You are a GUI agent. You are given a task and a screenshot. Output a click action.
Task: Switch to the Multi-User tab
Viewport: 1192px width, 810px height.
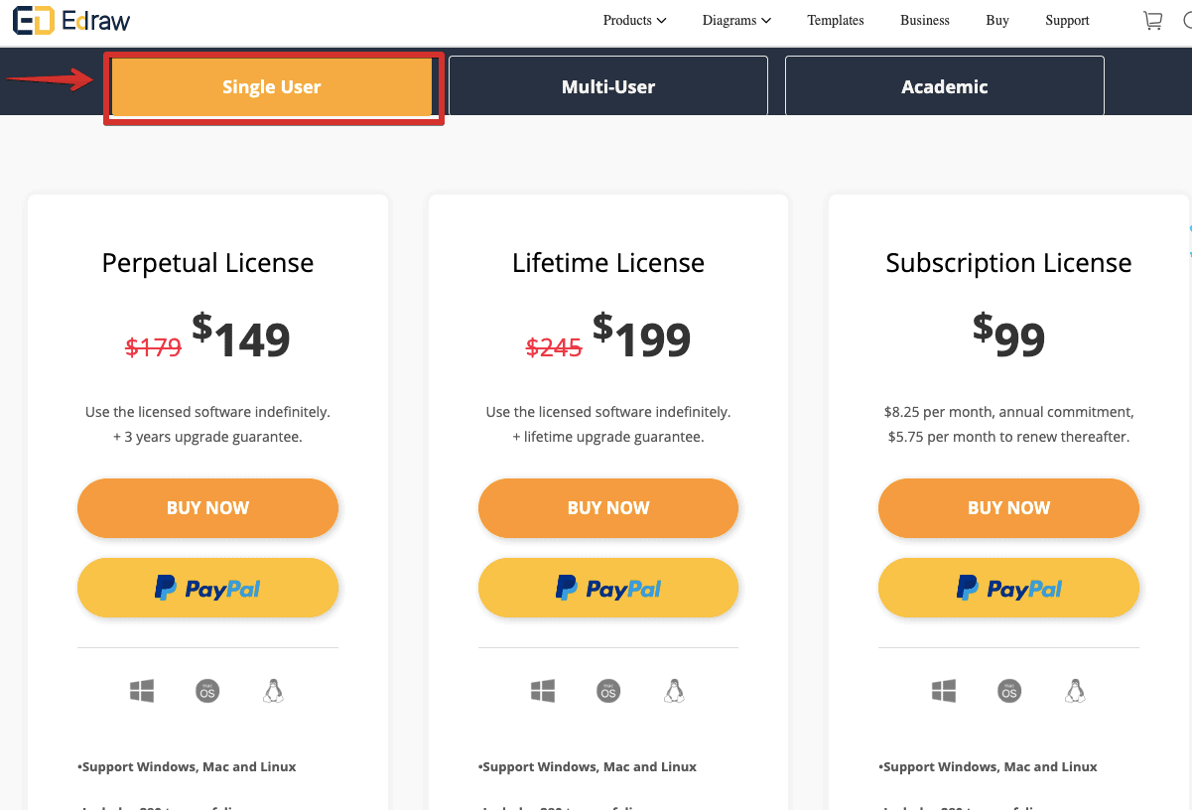pyautogui.click(x=608, y=86)
